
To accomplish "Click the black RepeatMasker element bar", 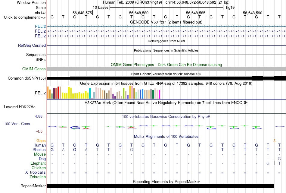I will (x=160, y=186).
